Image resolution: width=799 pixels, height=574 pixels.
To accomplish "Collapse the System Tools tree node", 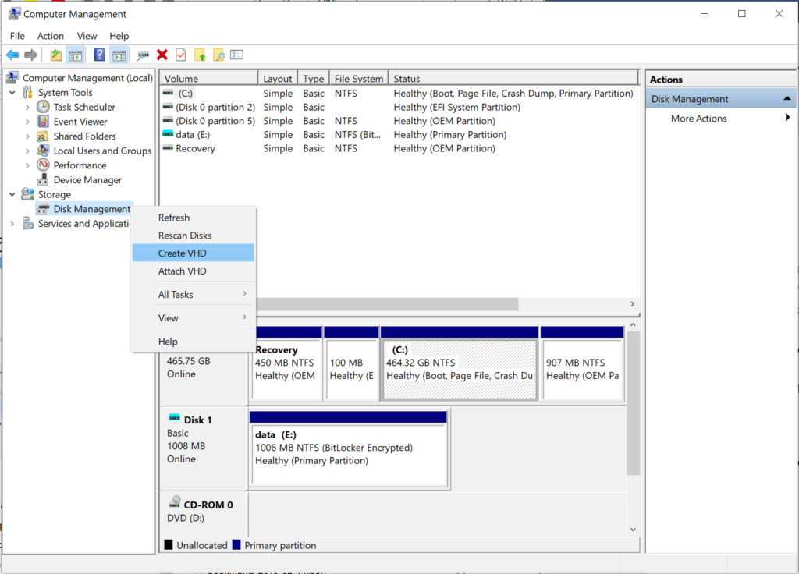I will (x=12, y=93).
